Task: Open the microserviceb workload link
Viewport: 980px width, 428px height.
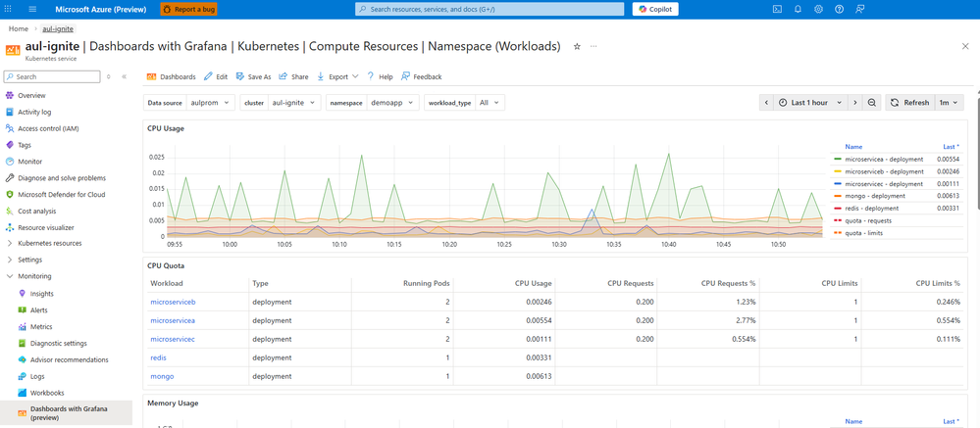Action: click(x=173, y=303)
